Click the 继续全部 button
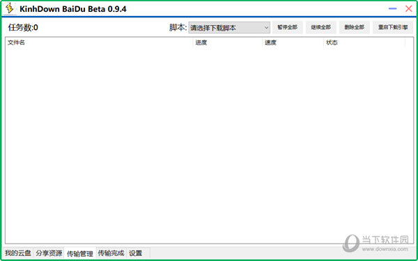This screenshot has height=261, width=418. tap(321, 27)
